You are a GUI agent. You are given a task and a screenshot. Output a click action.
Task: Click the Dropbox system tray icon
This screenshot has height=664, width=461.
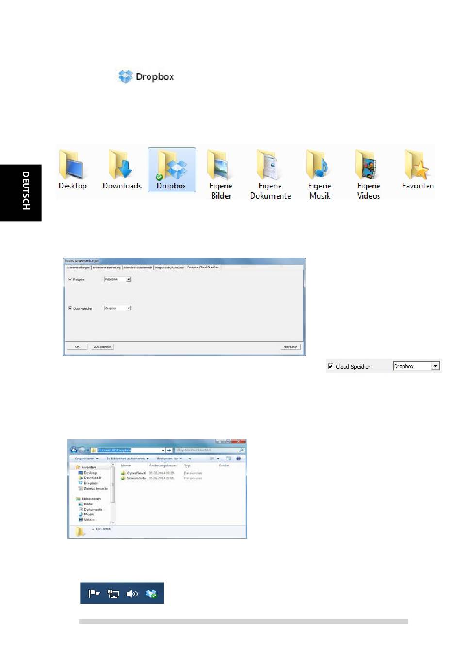tap(151, 594)
